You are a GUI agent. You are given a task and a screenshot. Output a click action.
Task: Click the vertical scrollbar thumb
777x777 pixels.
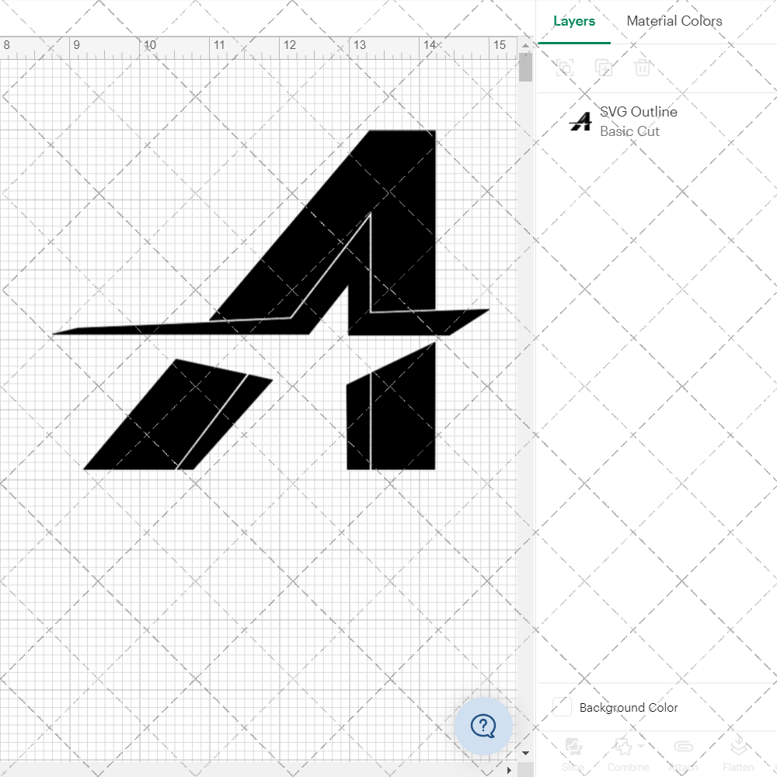tap(525, 67)
